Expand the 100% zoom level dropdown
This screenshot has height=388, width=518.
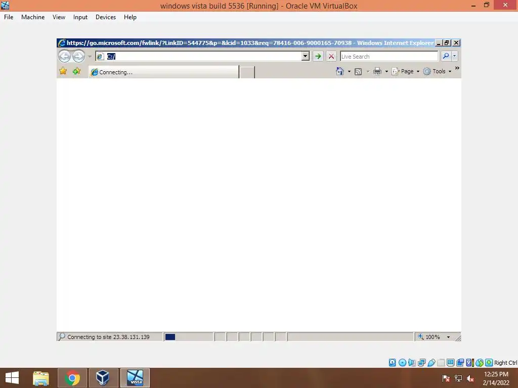(x=448, y=337)
